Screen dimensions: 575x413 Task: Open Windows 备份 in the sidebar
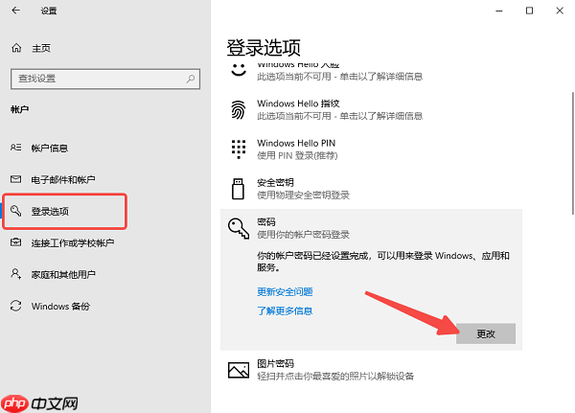(x=60, y=306)
